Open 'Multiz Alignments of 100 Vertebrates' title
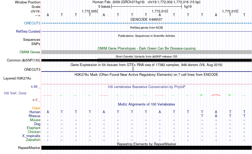 [x=146, y=104]
